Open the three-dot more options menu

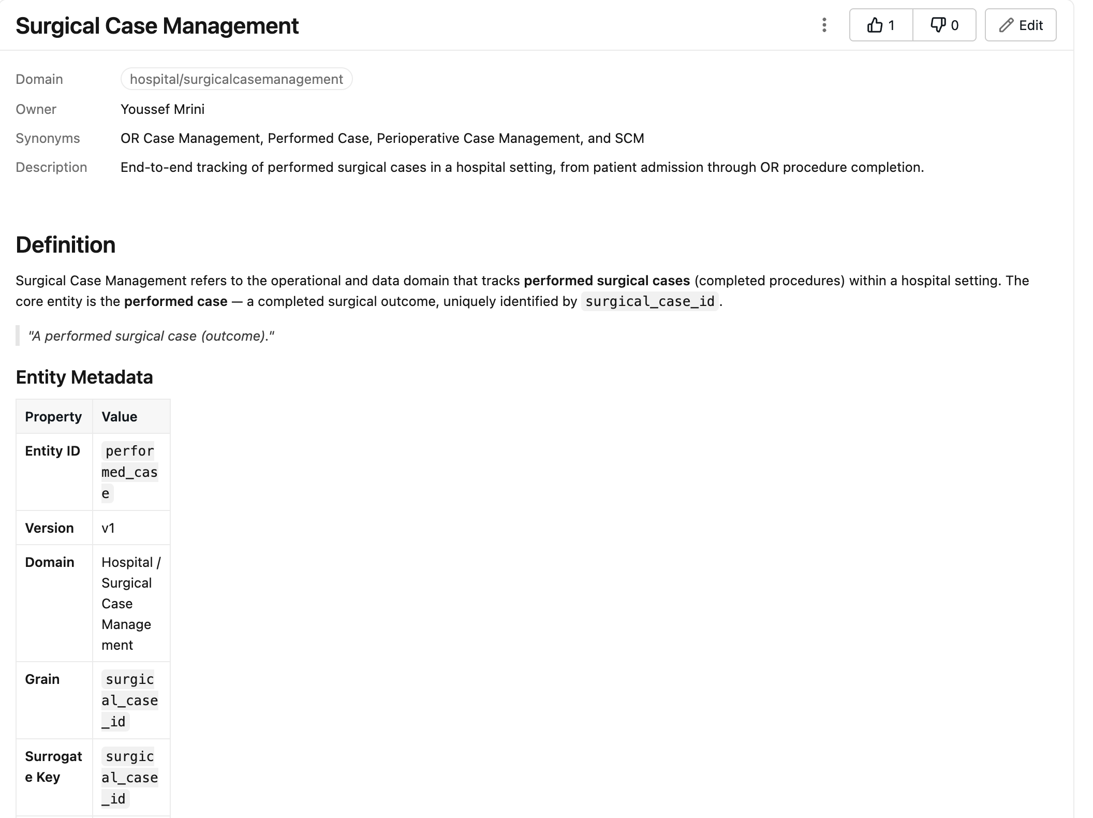(824, 25)
